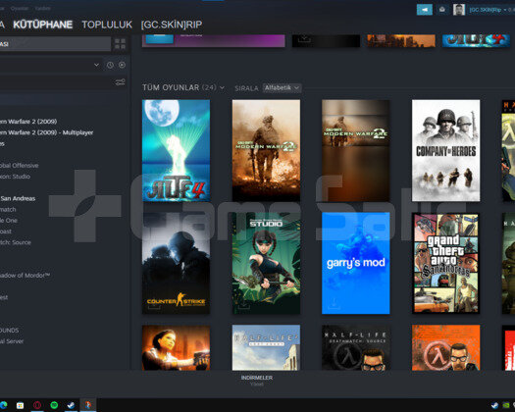515x412 pixels.
Task: Select the 'Source' entry in sidebar list
Action: (16, 242)
